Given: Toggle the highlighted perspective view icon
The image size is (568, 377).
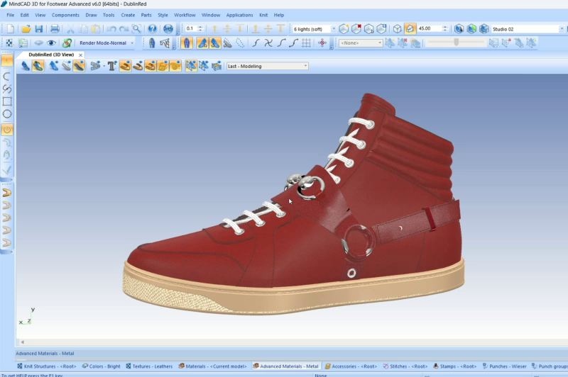Looking at the screenshot, I should (x=410, y=28).
